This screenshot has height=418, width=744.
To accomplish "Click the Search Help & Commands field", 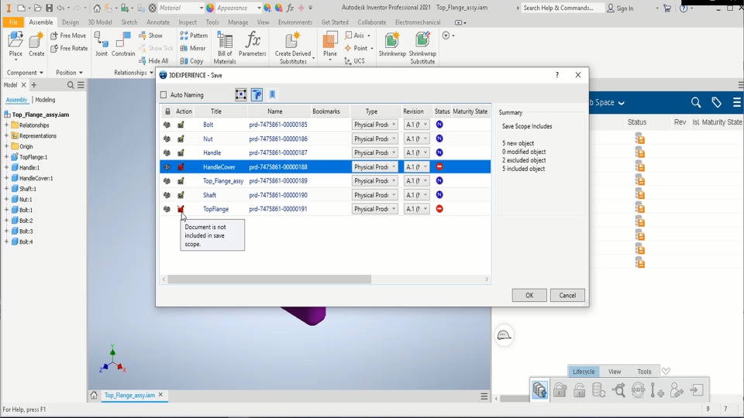I will (x=562, y=8).
